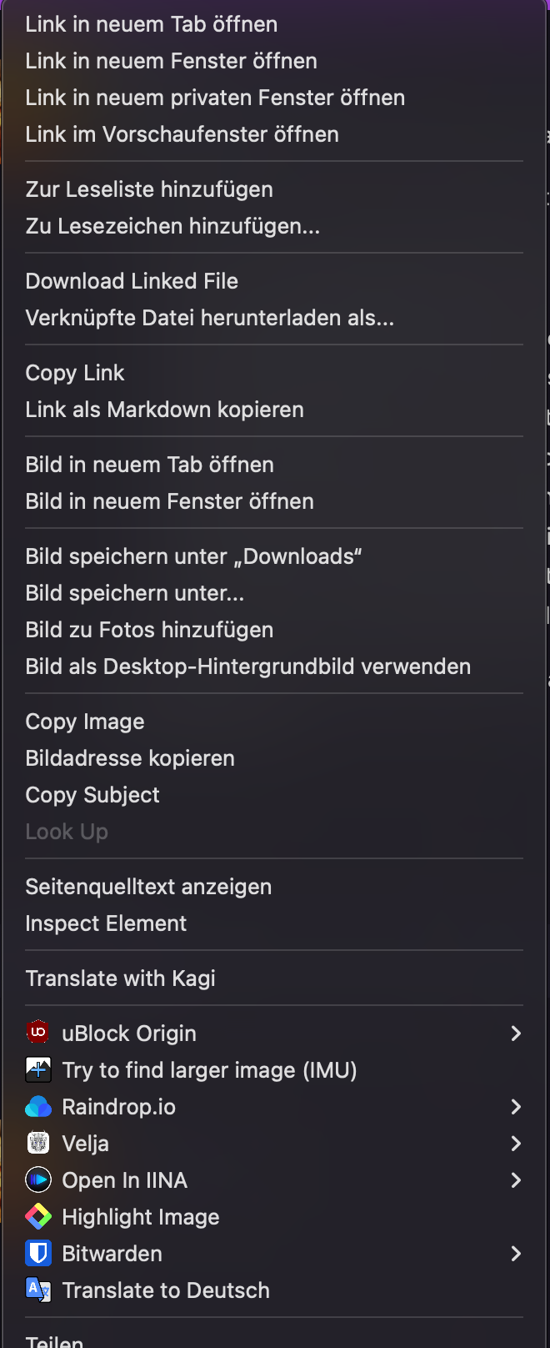The width and height of the screenshot is (550, 1348).
Task: Select Copy Link menu entry
Action: click(x=75, y=373)
